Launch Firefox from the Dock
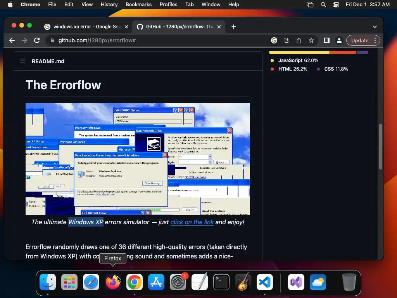This screenshot has width=397, height=298. coord(113,282)
